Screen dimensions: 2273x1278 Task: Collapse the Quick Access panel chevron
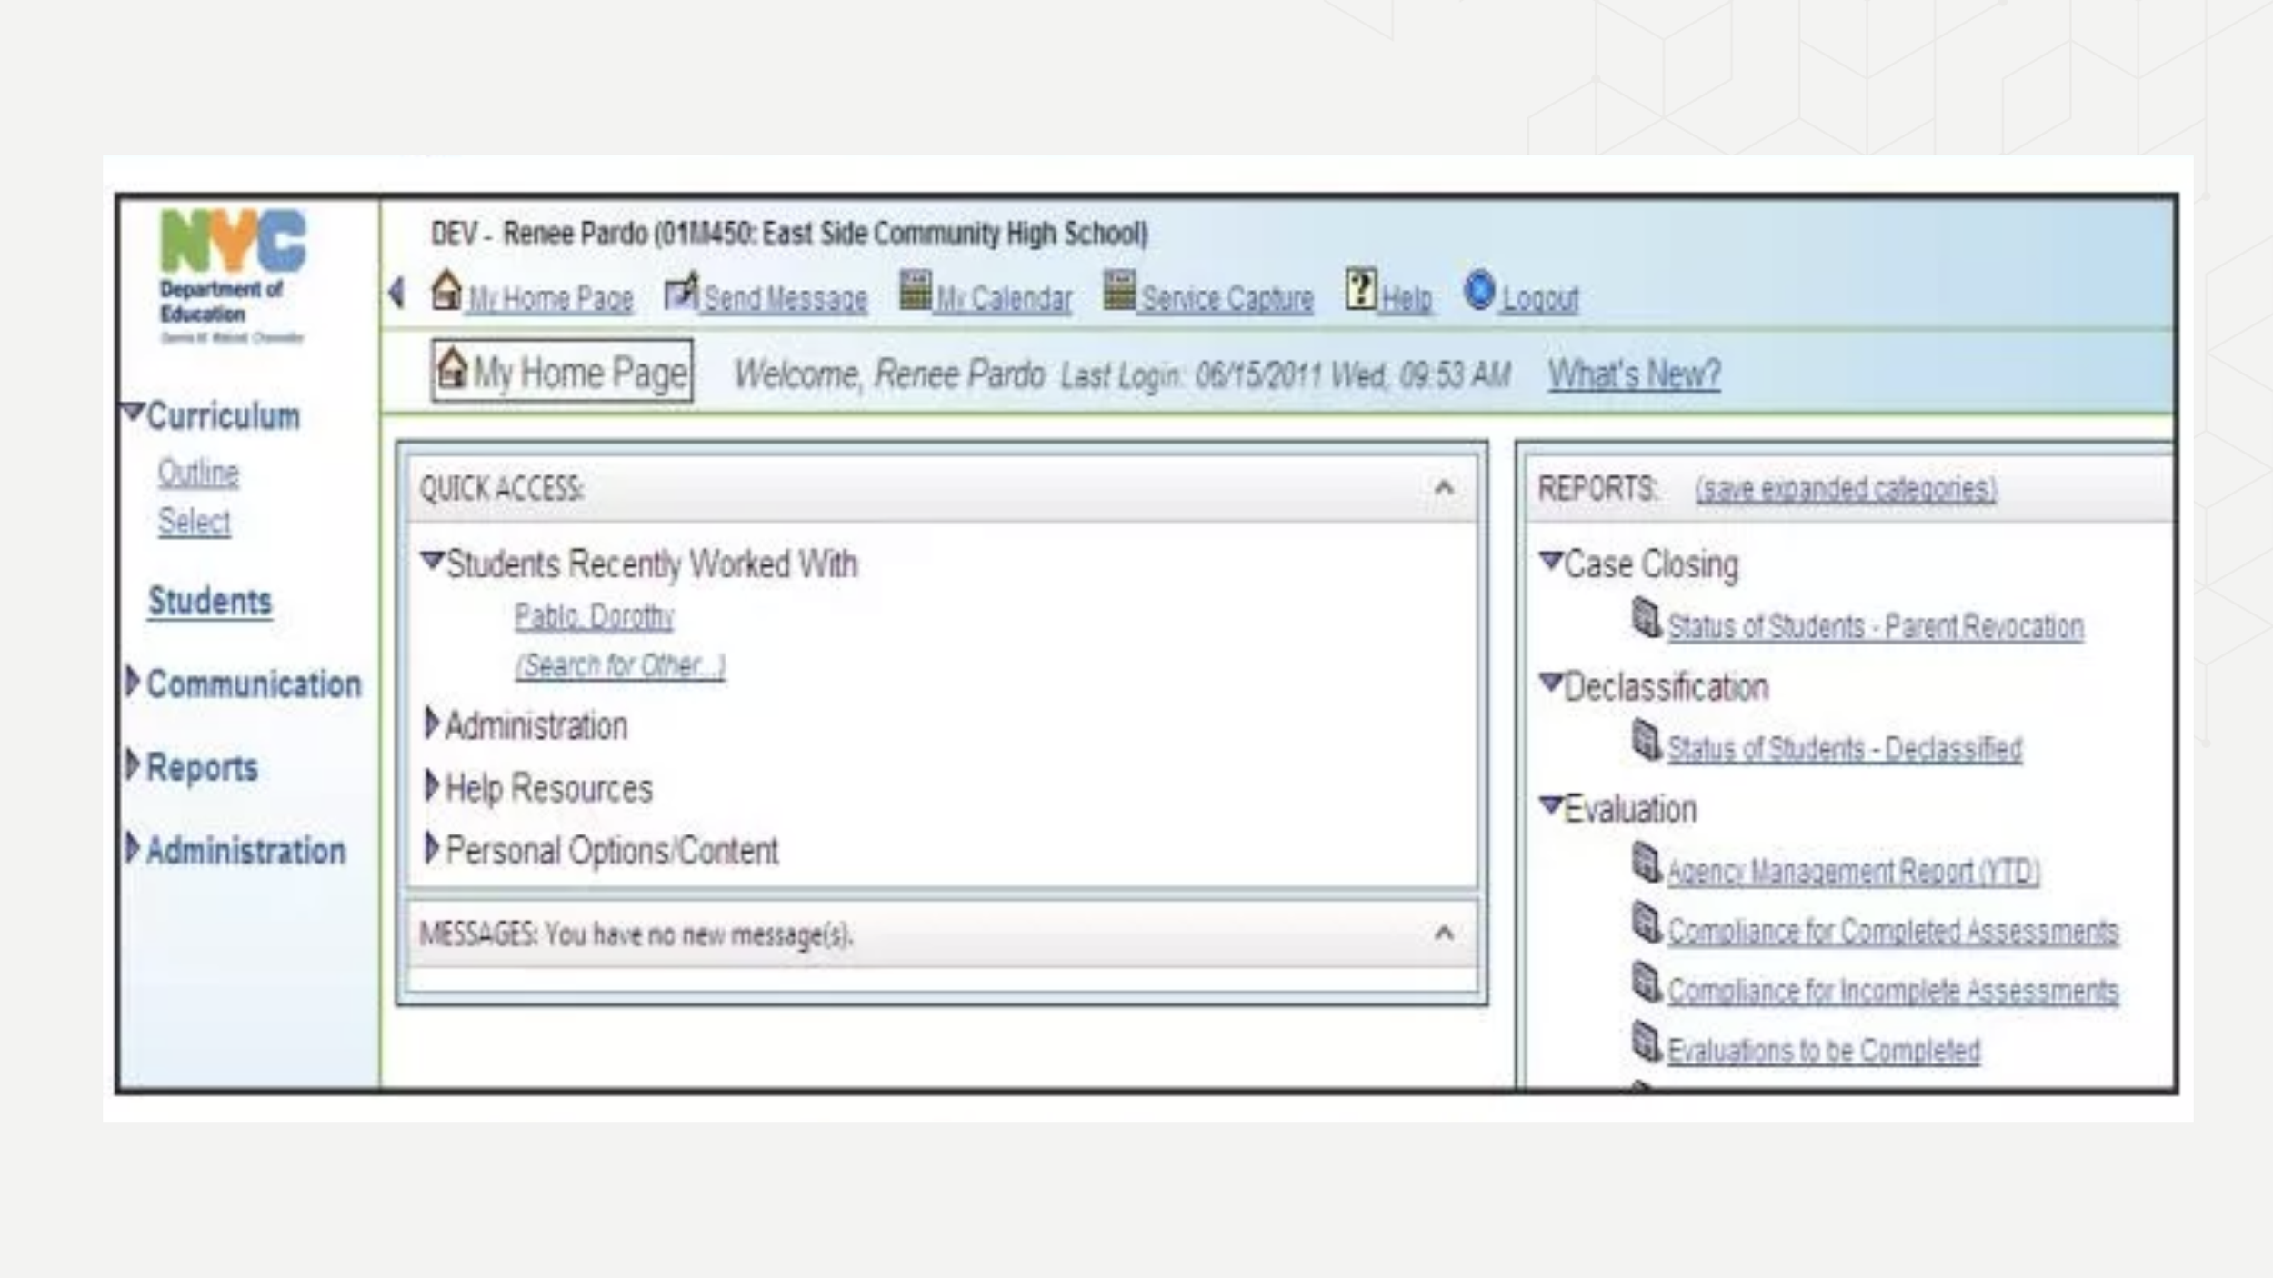pos(1443,488)
